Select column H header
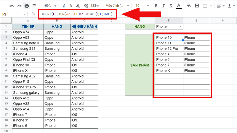This screenshot has height=133, width=237. (223, 21)
